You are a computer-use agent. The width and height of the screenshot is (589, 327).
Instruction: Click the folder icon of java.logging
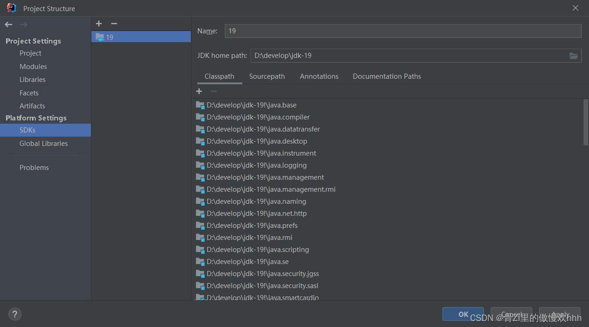coord(200,165)
